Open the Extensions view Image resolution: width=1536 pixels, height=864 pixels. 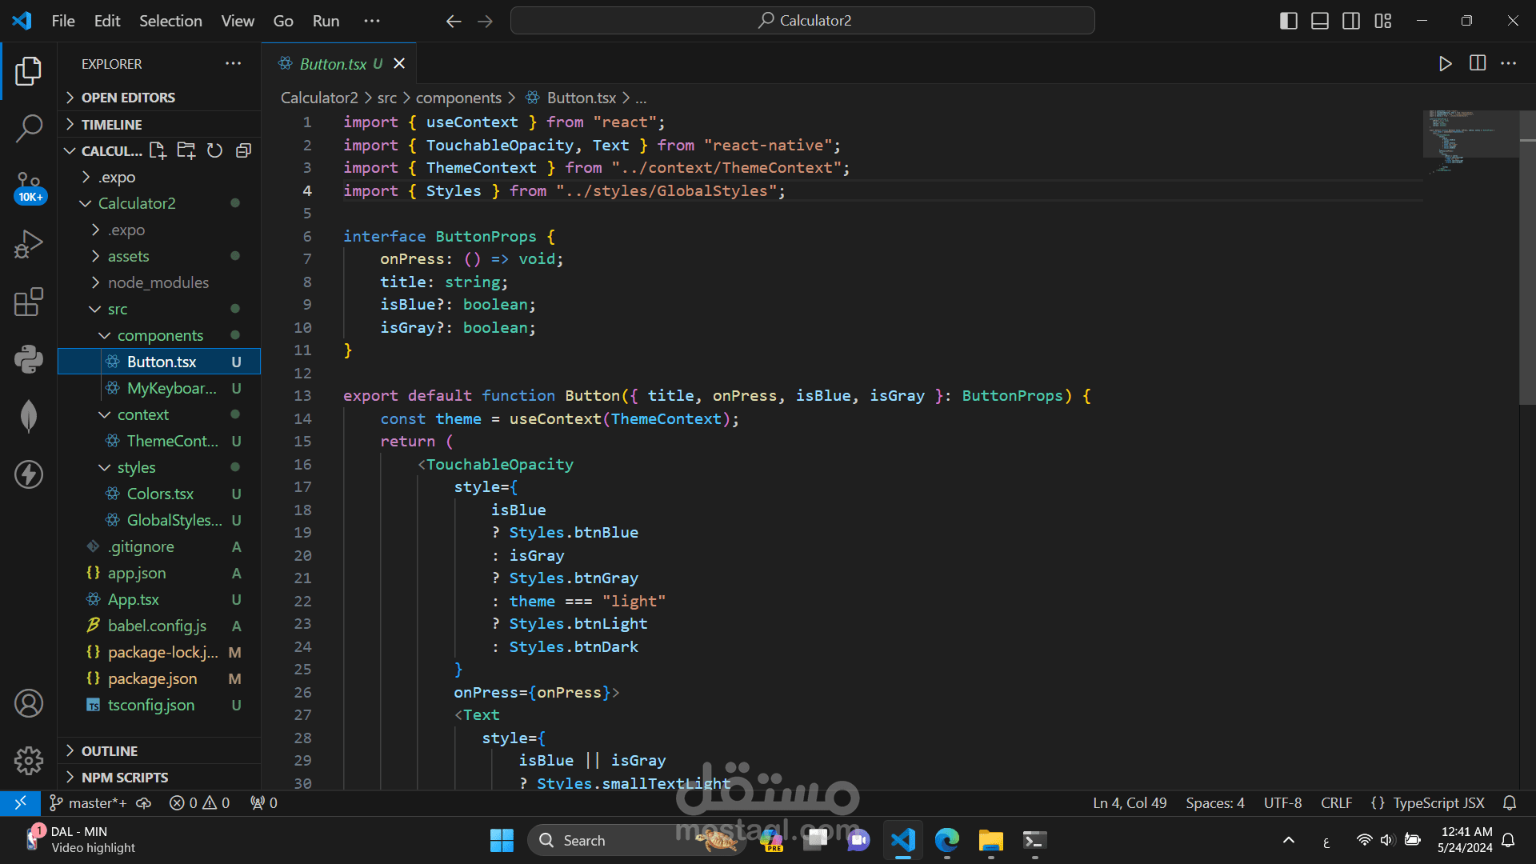29,302
